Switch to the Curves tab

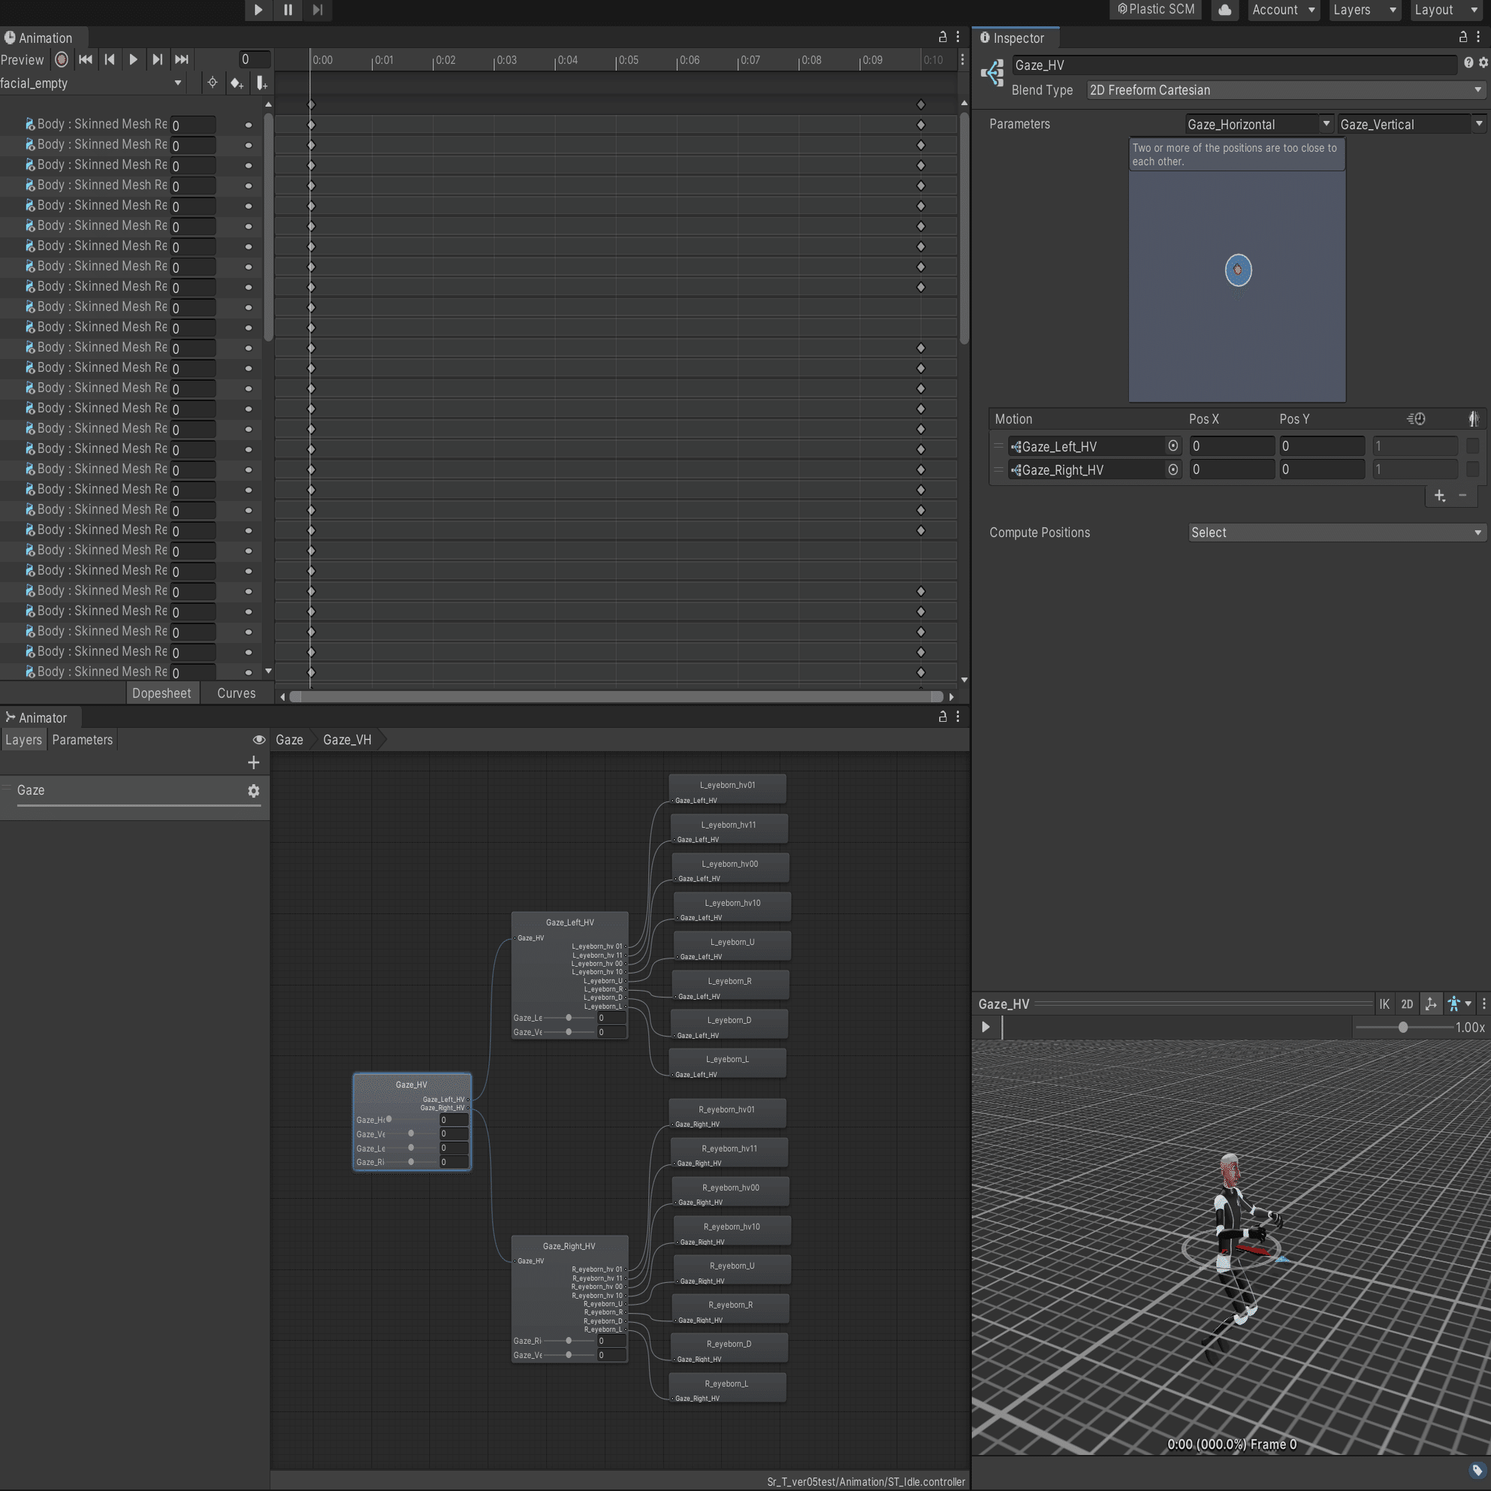pyautogui.click(x=235, y=693)
